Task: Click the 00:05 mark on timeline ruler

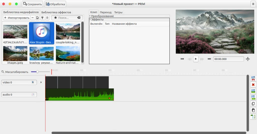Action: (83, 70)
